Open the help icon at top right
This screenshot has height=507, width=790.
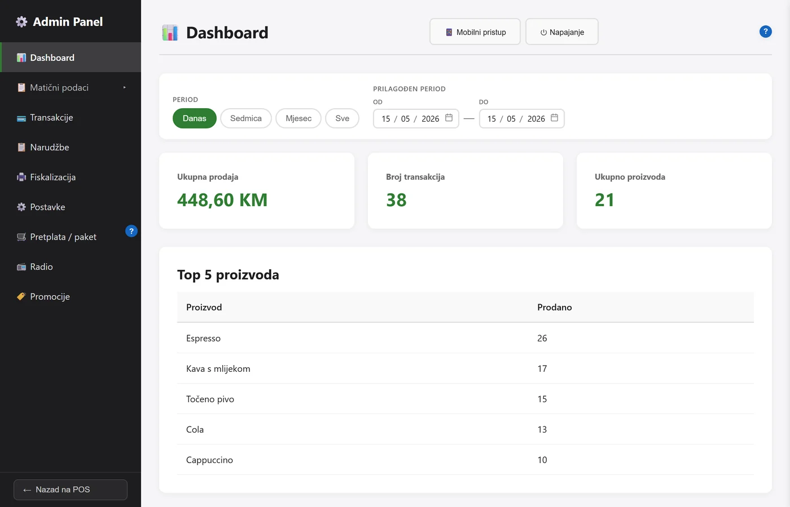pos(765,32)
